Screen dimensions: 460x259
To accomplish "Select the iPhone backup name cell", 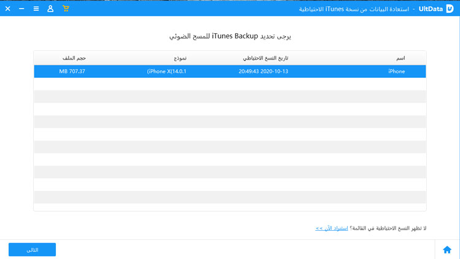I will pyautogui.click(x=396, y=71).
